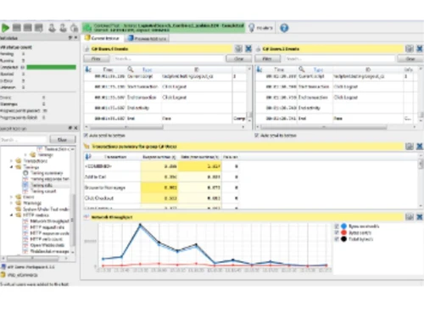Click the black Total bytes color swatch
The image size is (424, 318).
click(x=343, y=239)
